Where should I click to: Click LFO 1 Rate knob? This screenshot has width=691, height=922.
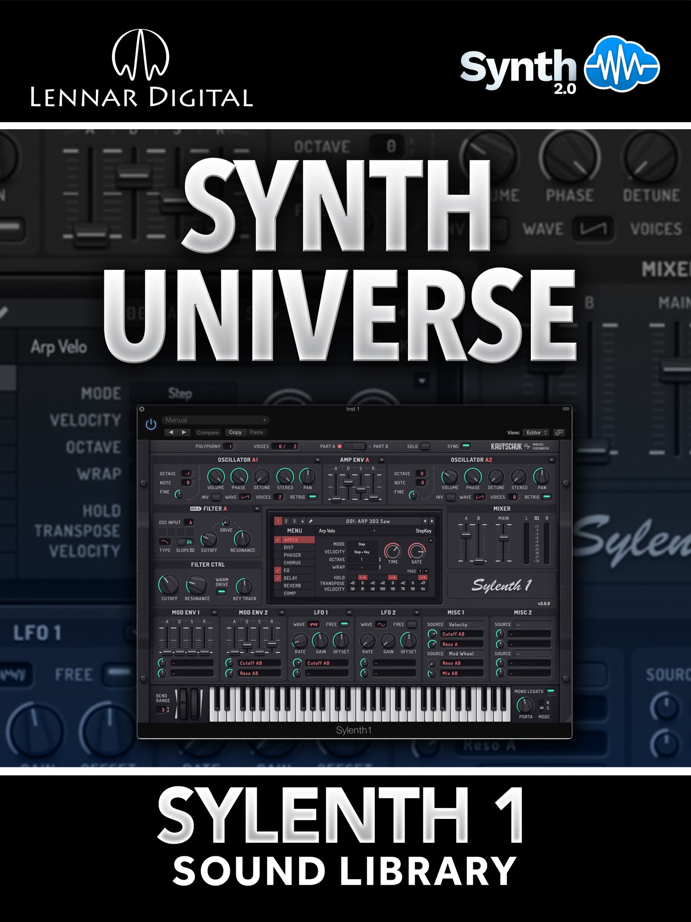pyautogui.click(x=300, y=640)
